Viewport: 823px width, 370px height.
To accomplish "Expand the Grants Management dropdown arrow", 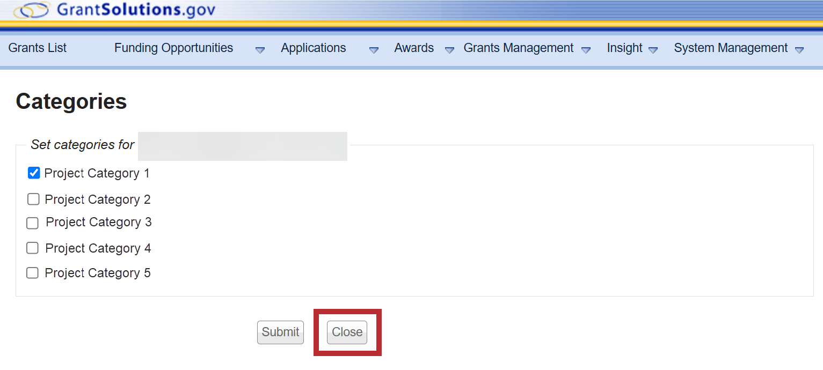I will (586, 50).
